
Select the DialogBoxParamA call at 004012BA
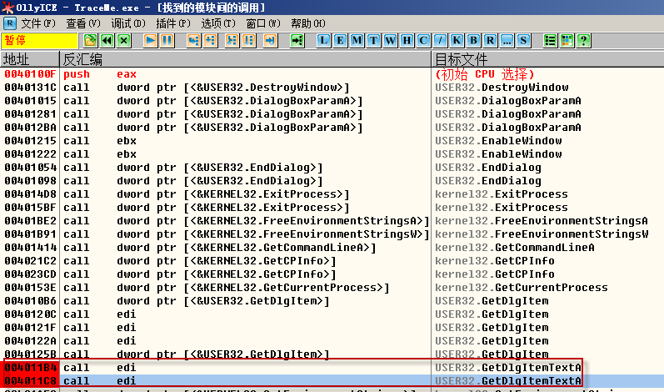(332, 128)
